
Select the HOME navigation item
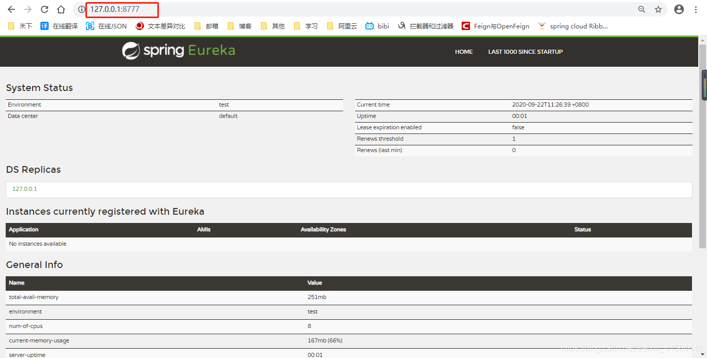pyautogui.click(x=464, y=52)
